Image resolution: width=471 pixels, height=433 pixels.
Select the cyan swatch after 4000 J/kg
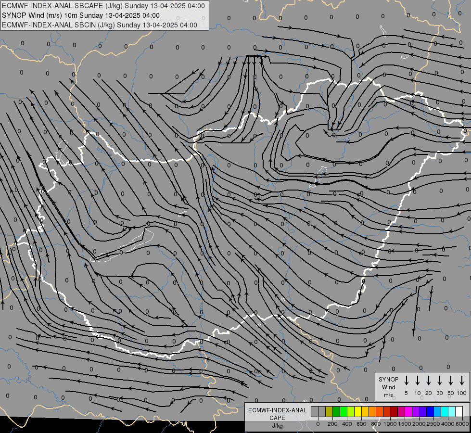point(452,412)
